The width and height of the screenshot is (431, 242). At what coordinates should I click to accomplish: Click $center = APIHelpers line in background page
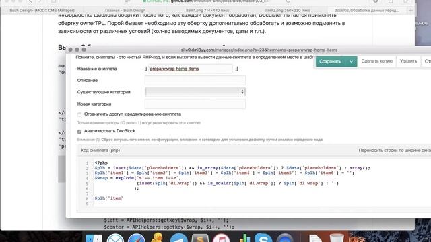(x=169, y=227)
